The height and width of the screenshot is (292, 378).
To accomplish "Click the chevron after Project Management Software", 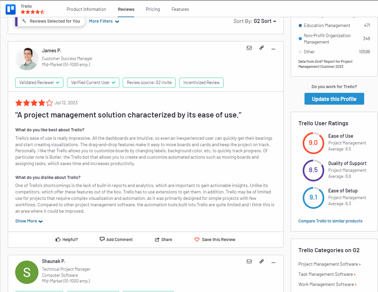I will point(360,265).
